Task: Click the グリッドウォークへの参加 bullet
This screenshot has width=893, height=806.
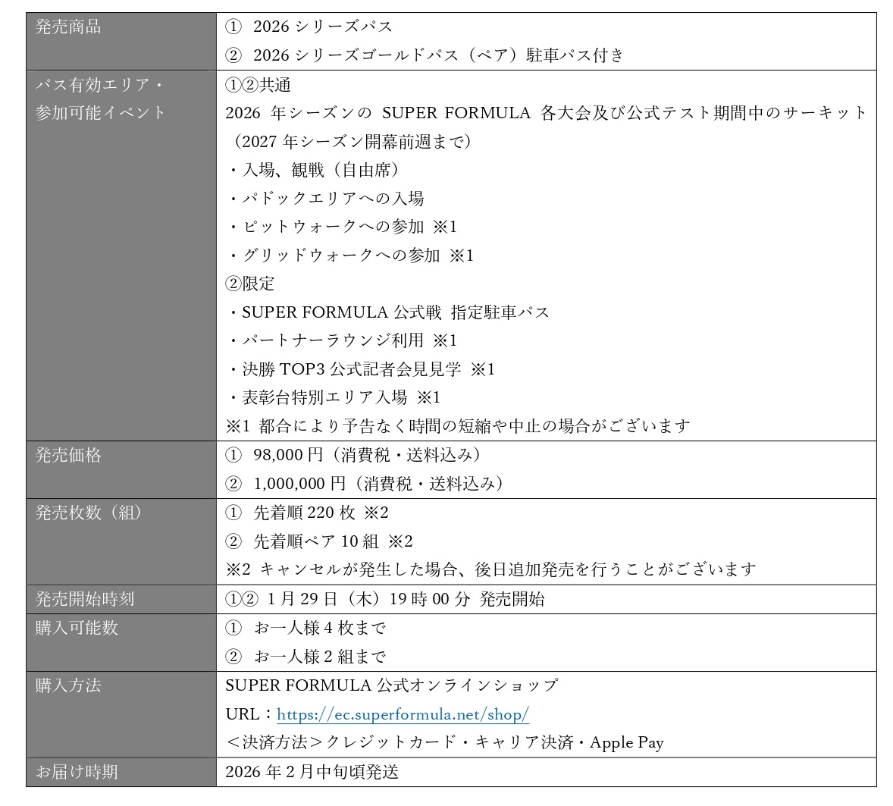Action: click(349, 256)
